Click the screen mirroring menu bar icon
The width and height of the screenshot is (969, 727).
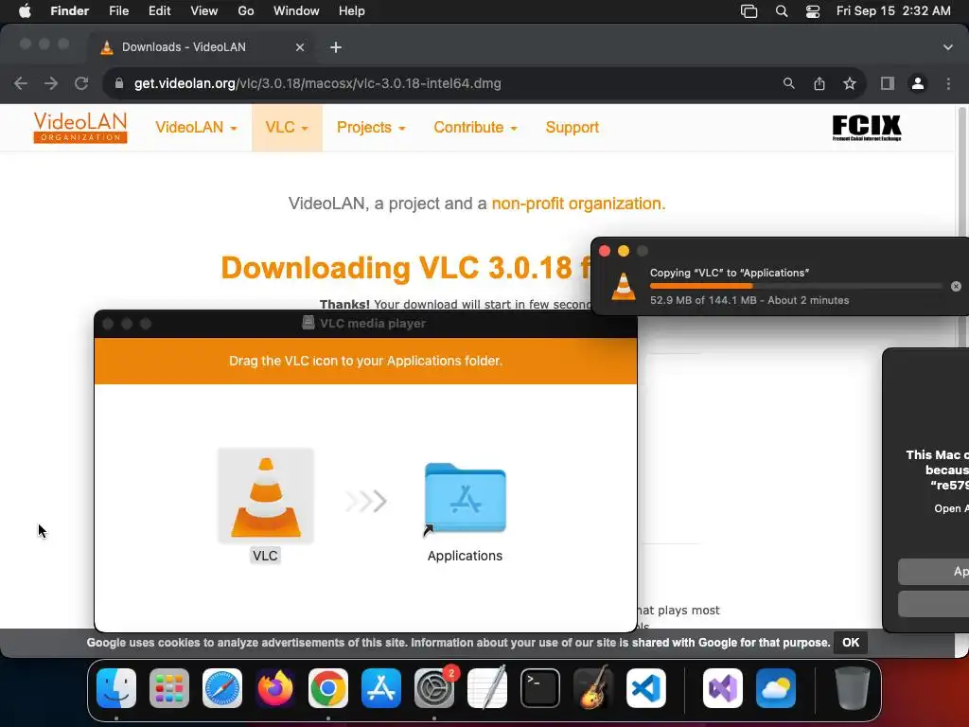749,11
